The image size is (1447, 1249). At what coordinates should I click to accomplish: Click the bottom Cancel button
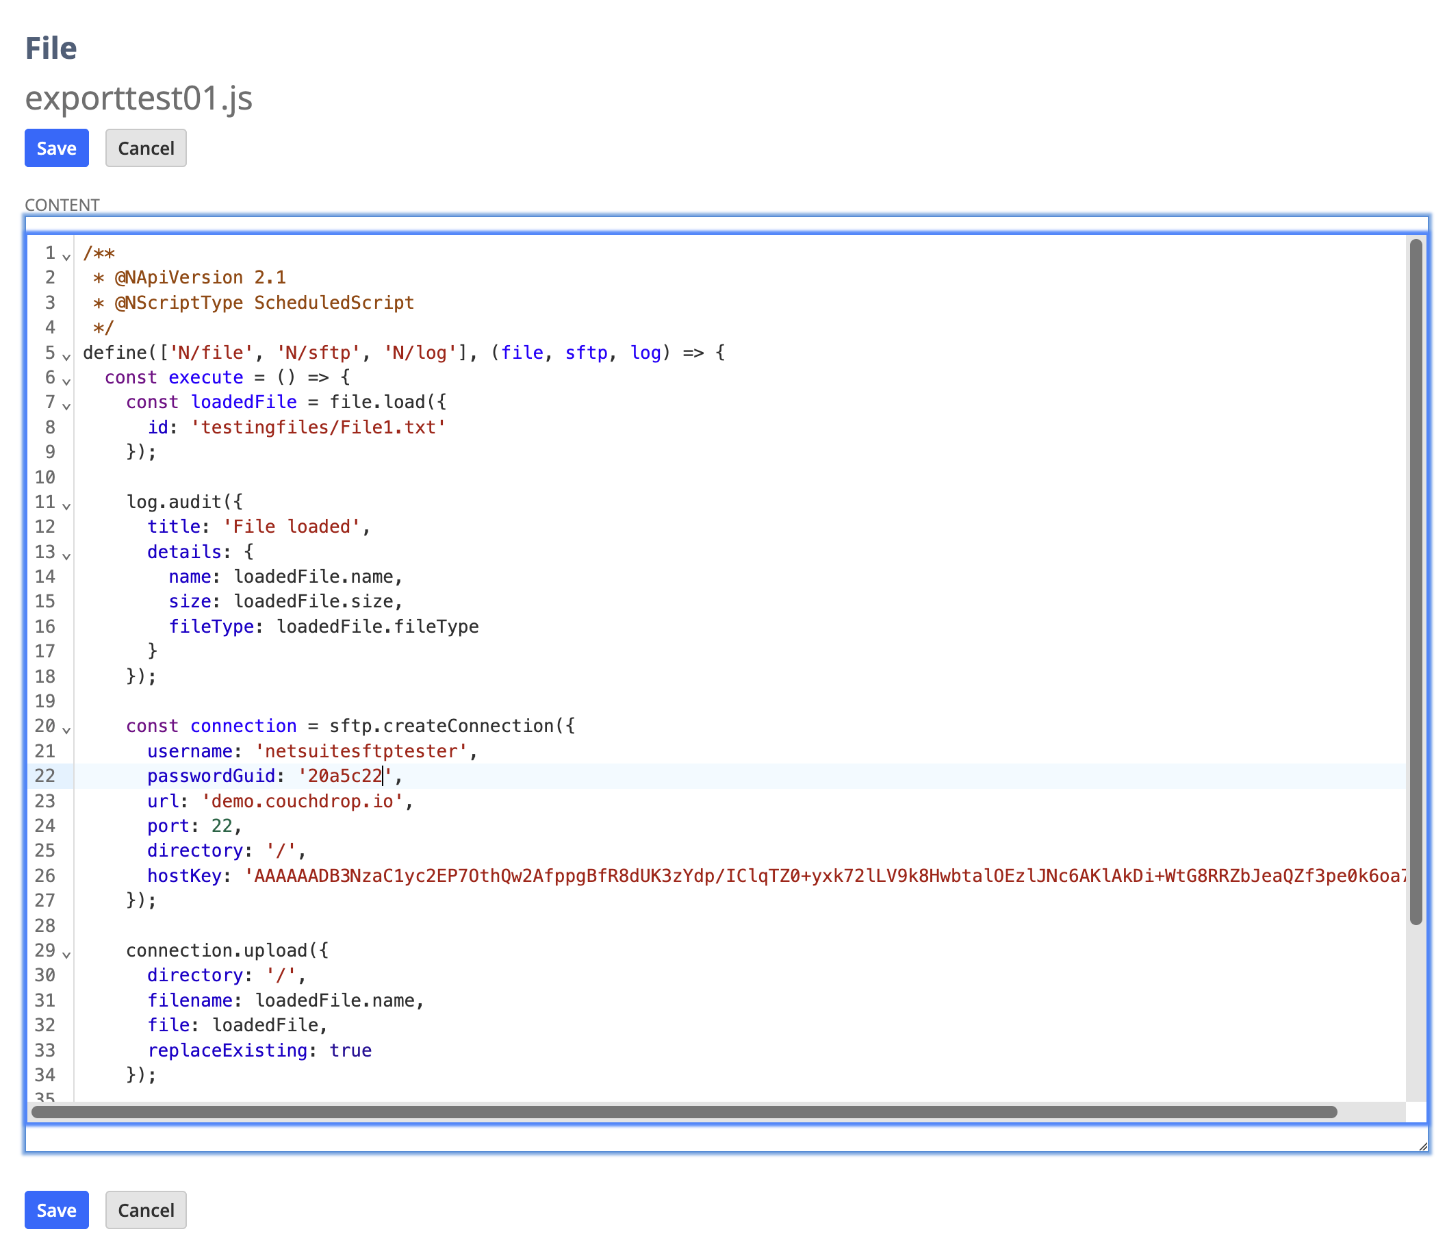point(146,1210)
